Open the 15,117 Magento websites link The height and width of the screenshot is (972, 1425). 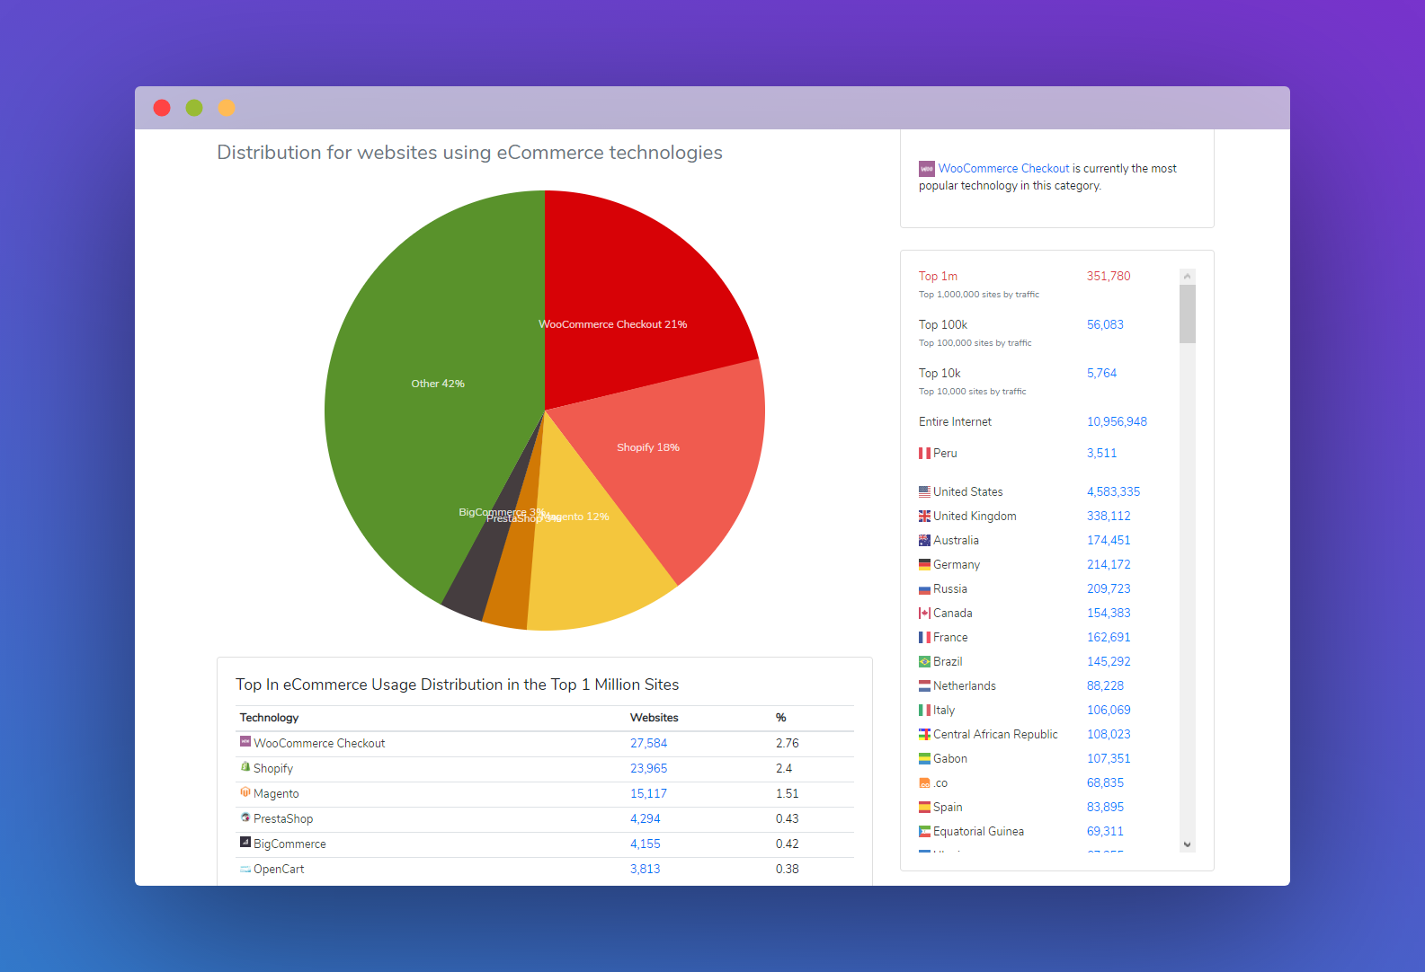(x=648, y=793)
